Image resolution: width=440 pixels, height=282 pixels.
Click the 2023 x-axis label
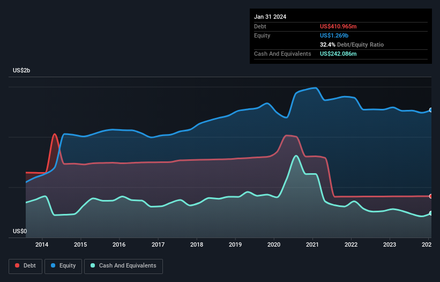click(x=390, y=244)
